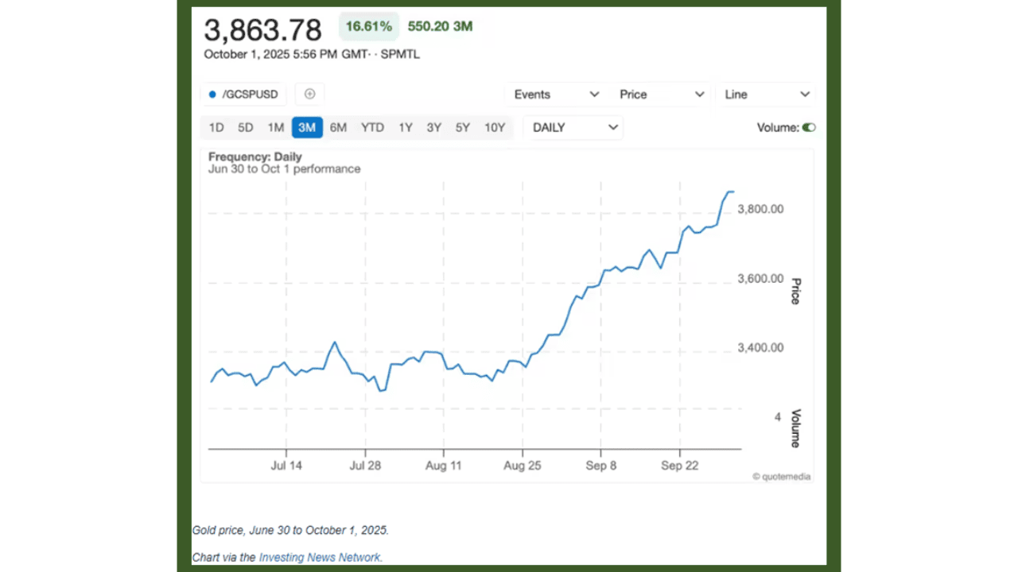Select the 10Y range
Screen dimensions: 1018x572
[494, 127]
